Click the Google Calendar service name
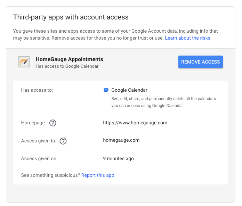The height and width of the screenshot is (206, 242). pyautogui.click(x=129, y=90)
